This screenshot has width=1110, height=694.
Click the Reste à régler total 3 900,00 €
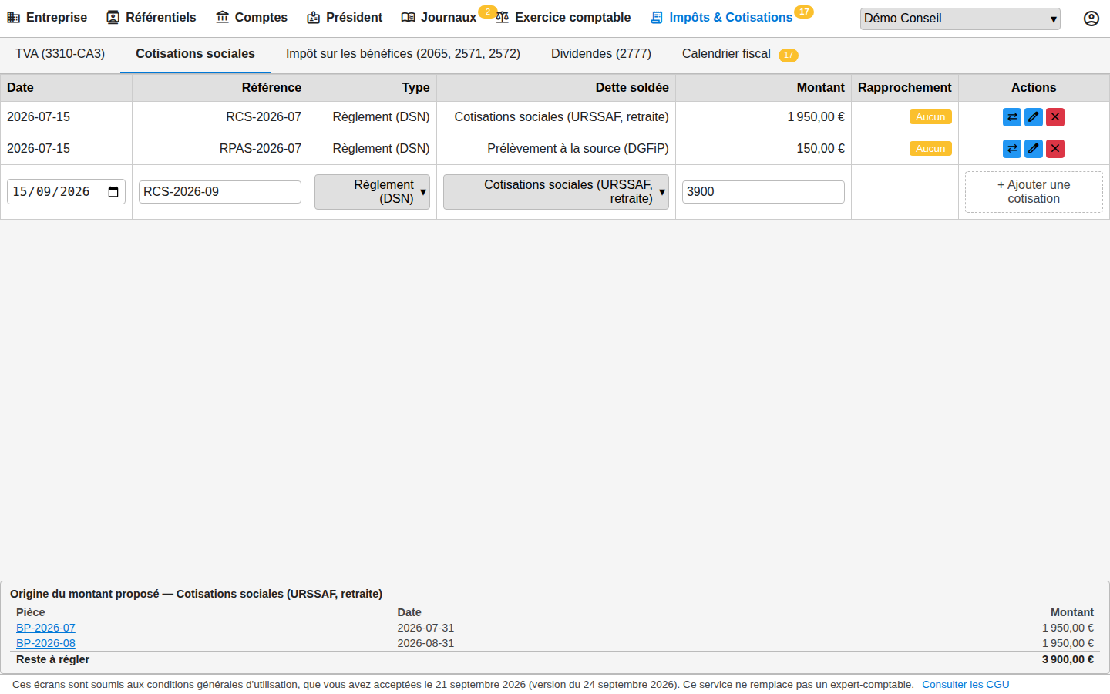tap(1068, 659)
